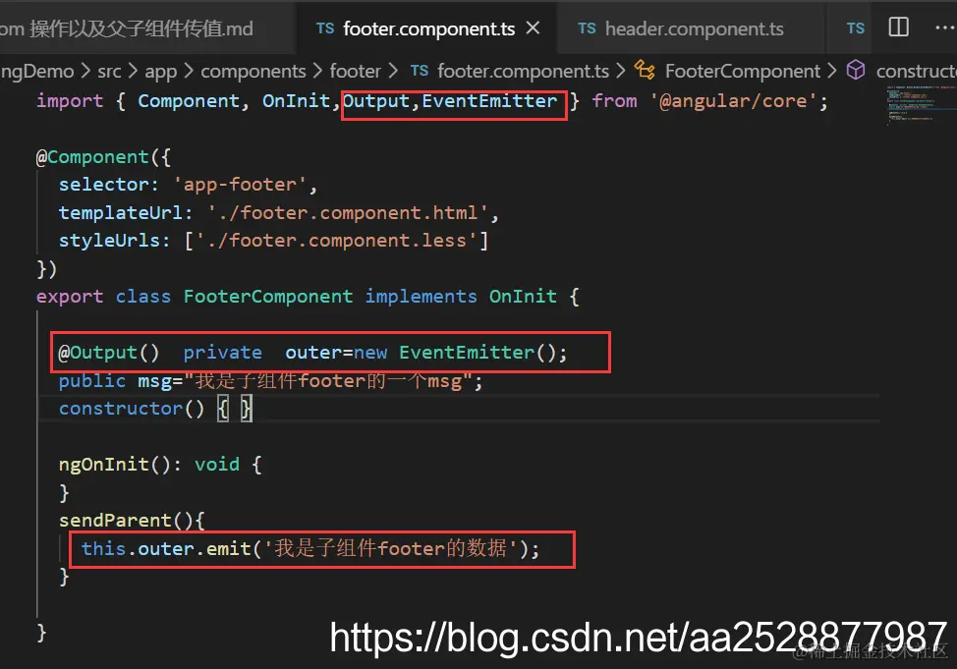Screen dimensions: 957x669
Task: Click 'void' return type
Action: 217,465
